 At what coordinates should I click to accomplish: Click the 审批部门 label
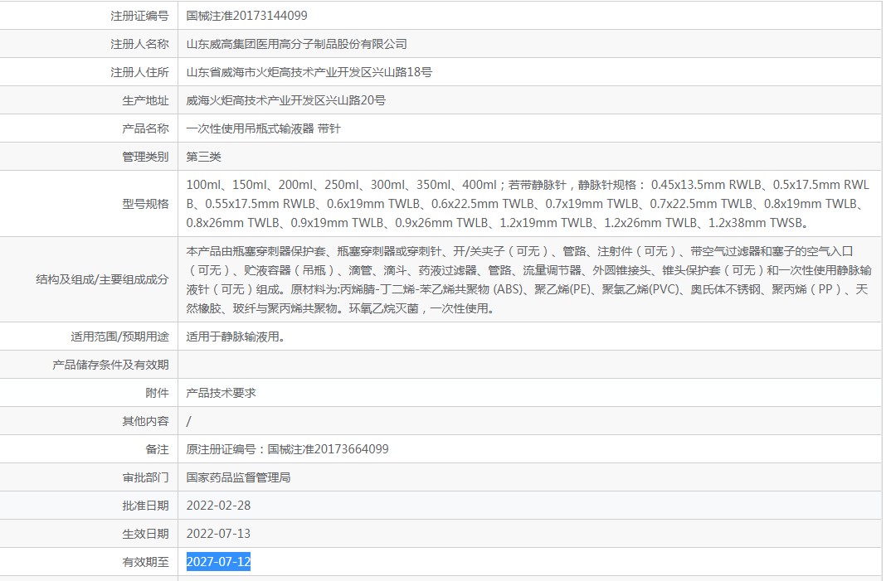click(x=145, y=477)
